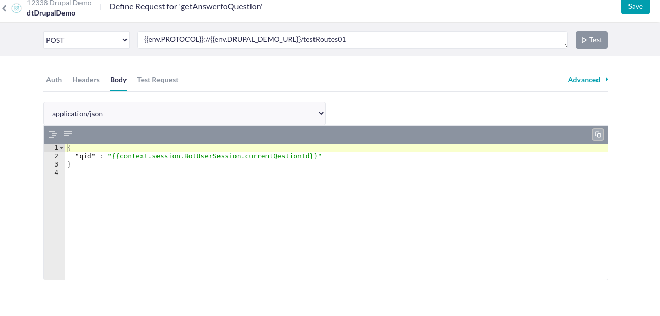Click the dtDrupalDemo bot name
This screenshot has width=660, height=316.
click(x=51, y=13)
